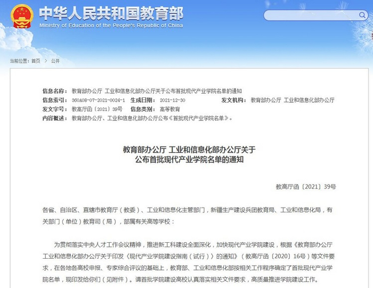Image resolution: width=373 pixels, height=288 pixels.
Task: Click the search magnifier icon
Action: click(362, 15)
